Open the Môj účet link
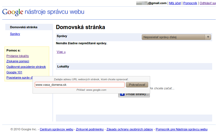Screen dimensions: 218x132 pos(175,3)
